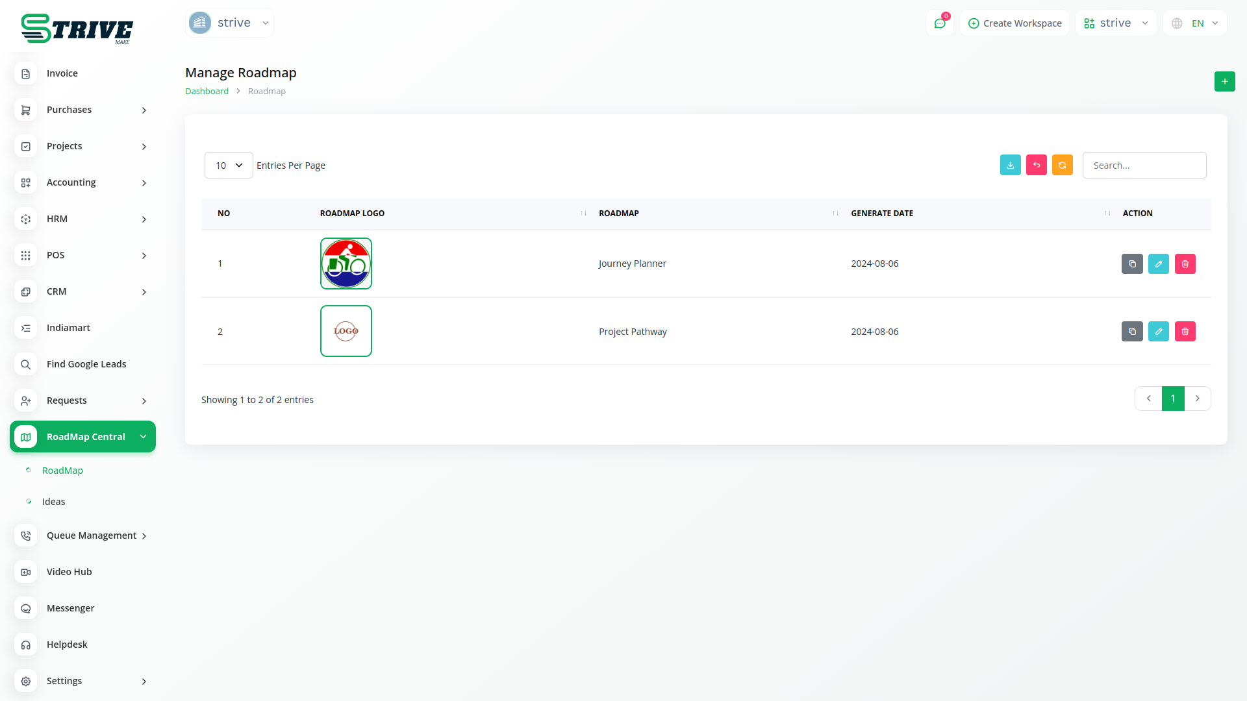Click the pink reset arrow icon
The image size is (1247, 701).
click(1036, 165)
